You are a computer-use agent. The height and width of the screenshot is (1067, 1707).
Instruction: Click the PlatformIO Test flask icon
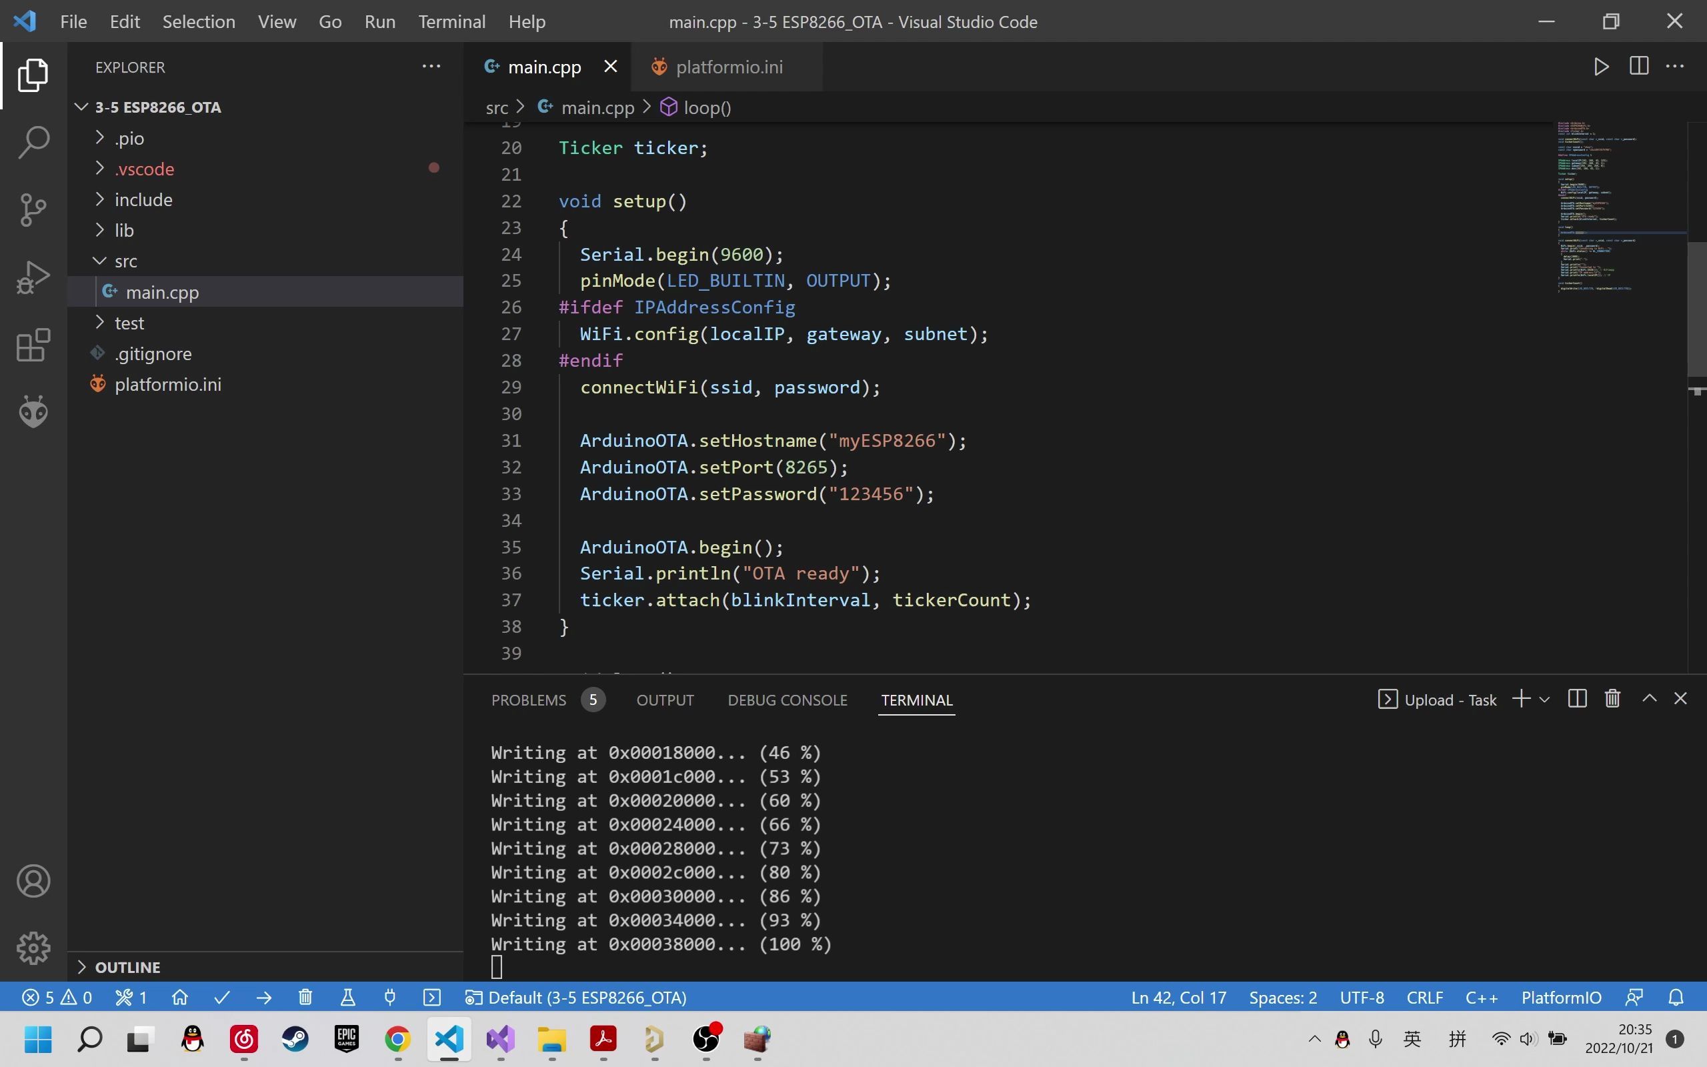(348, 997)
